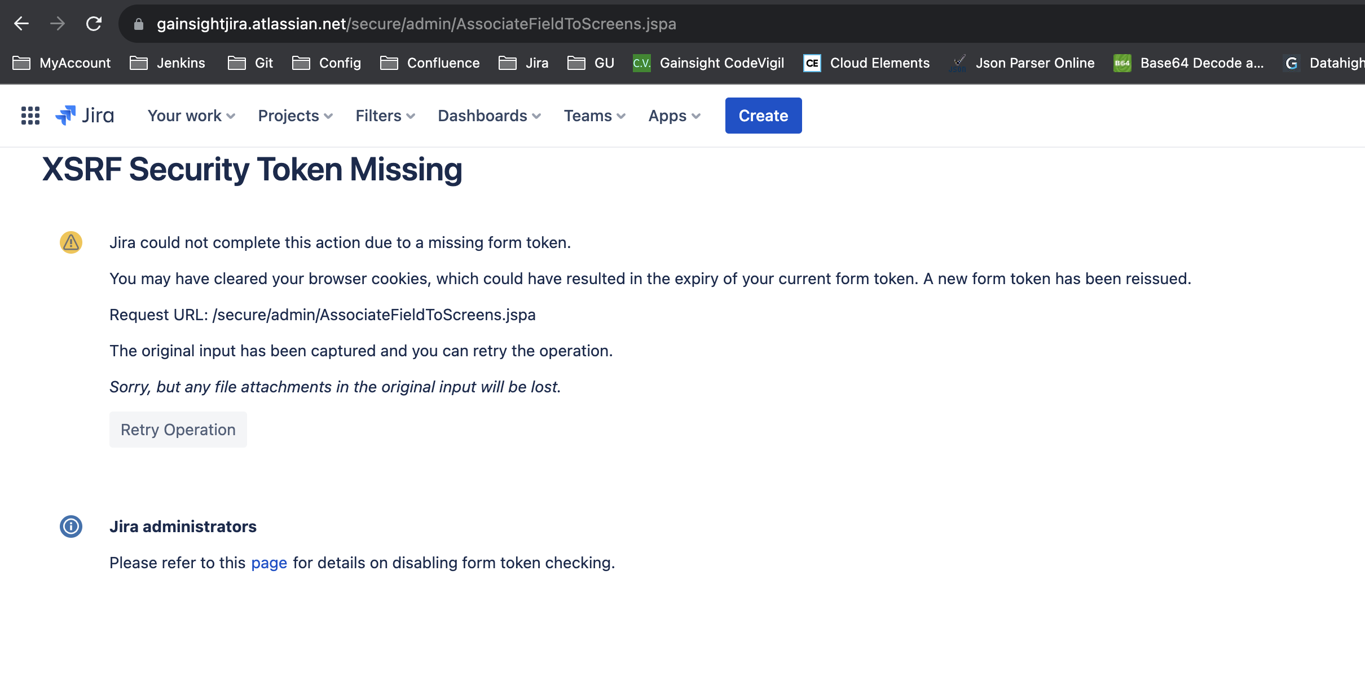Image resolution: width=1365 pixels, height=690 pixels.
Task: Click the blue info icon beside Jira administrators
Action: tap(71, 527)
